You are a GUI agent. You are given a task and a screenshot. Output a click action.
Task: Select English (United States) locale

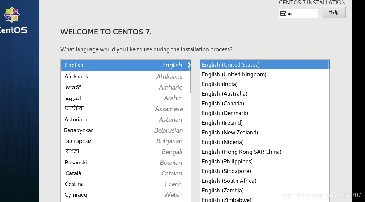point(264,65)
